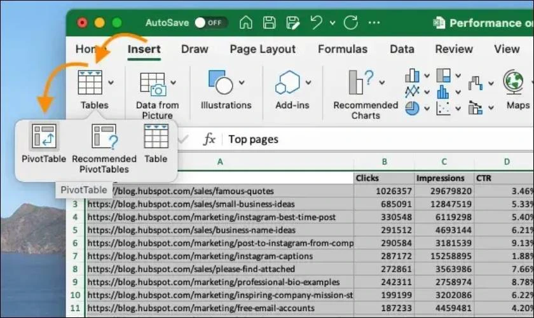Select the CTR header cell
534x318 pixels.
point(503,178)
